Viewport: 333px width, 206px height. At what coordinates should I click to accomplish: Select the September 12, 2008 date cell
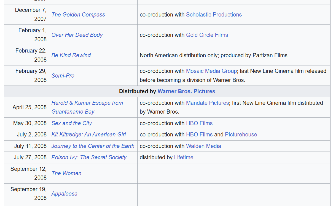pyautogui.click(x=26, y=173)
